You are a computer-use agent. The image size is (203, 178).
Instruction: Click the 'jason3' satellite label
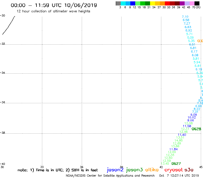134,170
